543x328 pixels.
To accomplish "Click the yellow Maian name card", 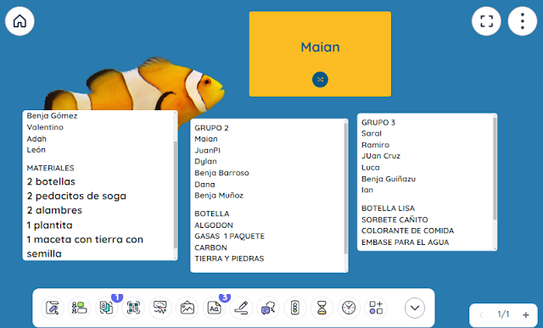I will coord(320,54).
